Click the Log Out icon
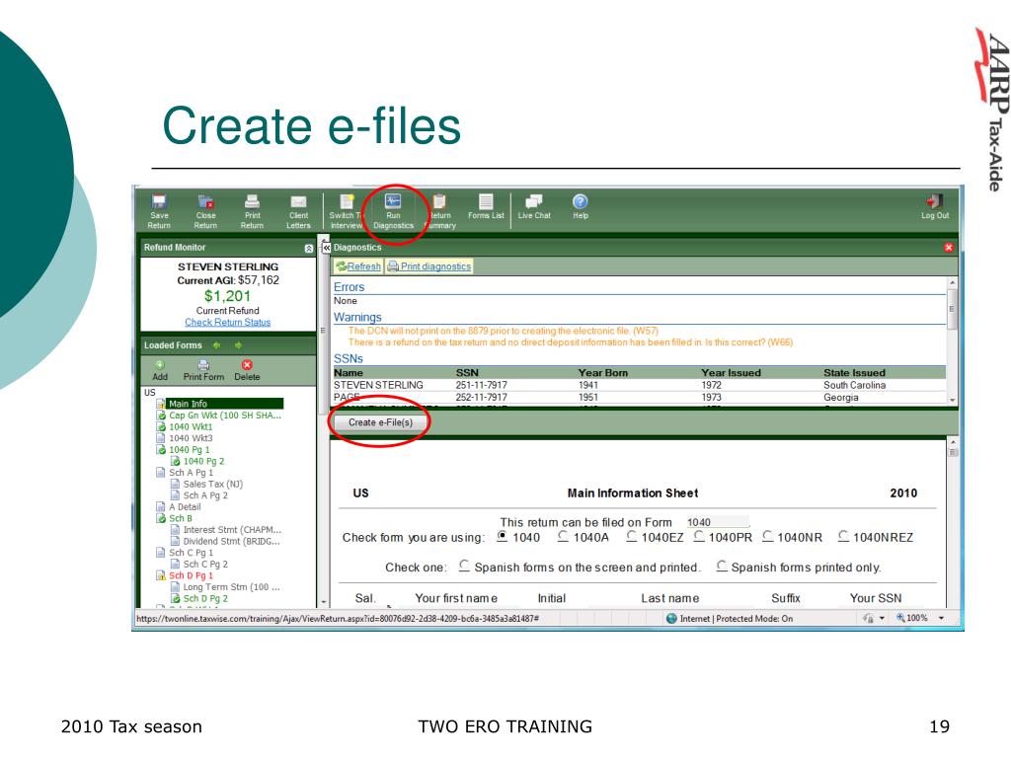This screenshot has width=1011, height=758. click(x=935, y=206)
